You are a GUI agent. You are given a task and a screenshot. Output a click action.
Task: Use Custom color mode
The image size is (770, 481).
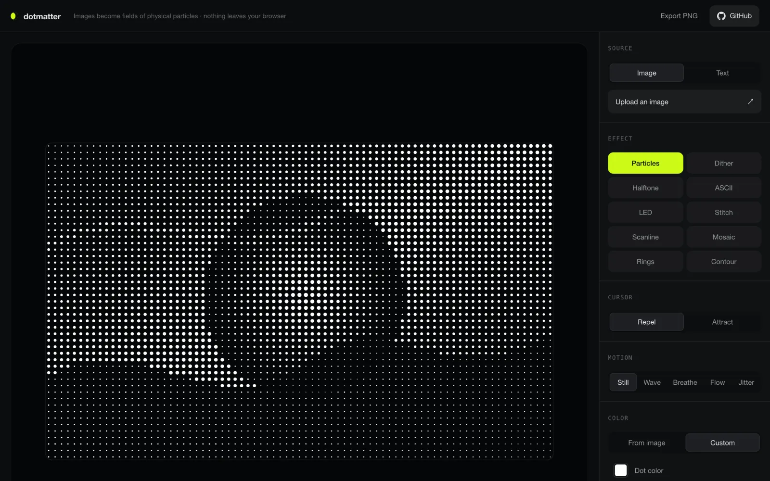pos(722,443)
